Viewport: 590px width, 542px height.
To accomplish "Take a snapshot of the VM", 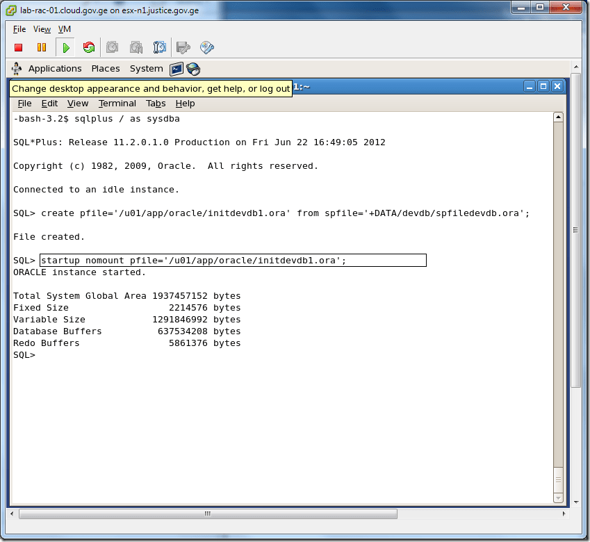I will pos(112,48).
